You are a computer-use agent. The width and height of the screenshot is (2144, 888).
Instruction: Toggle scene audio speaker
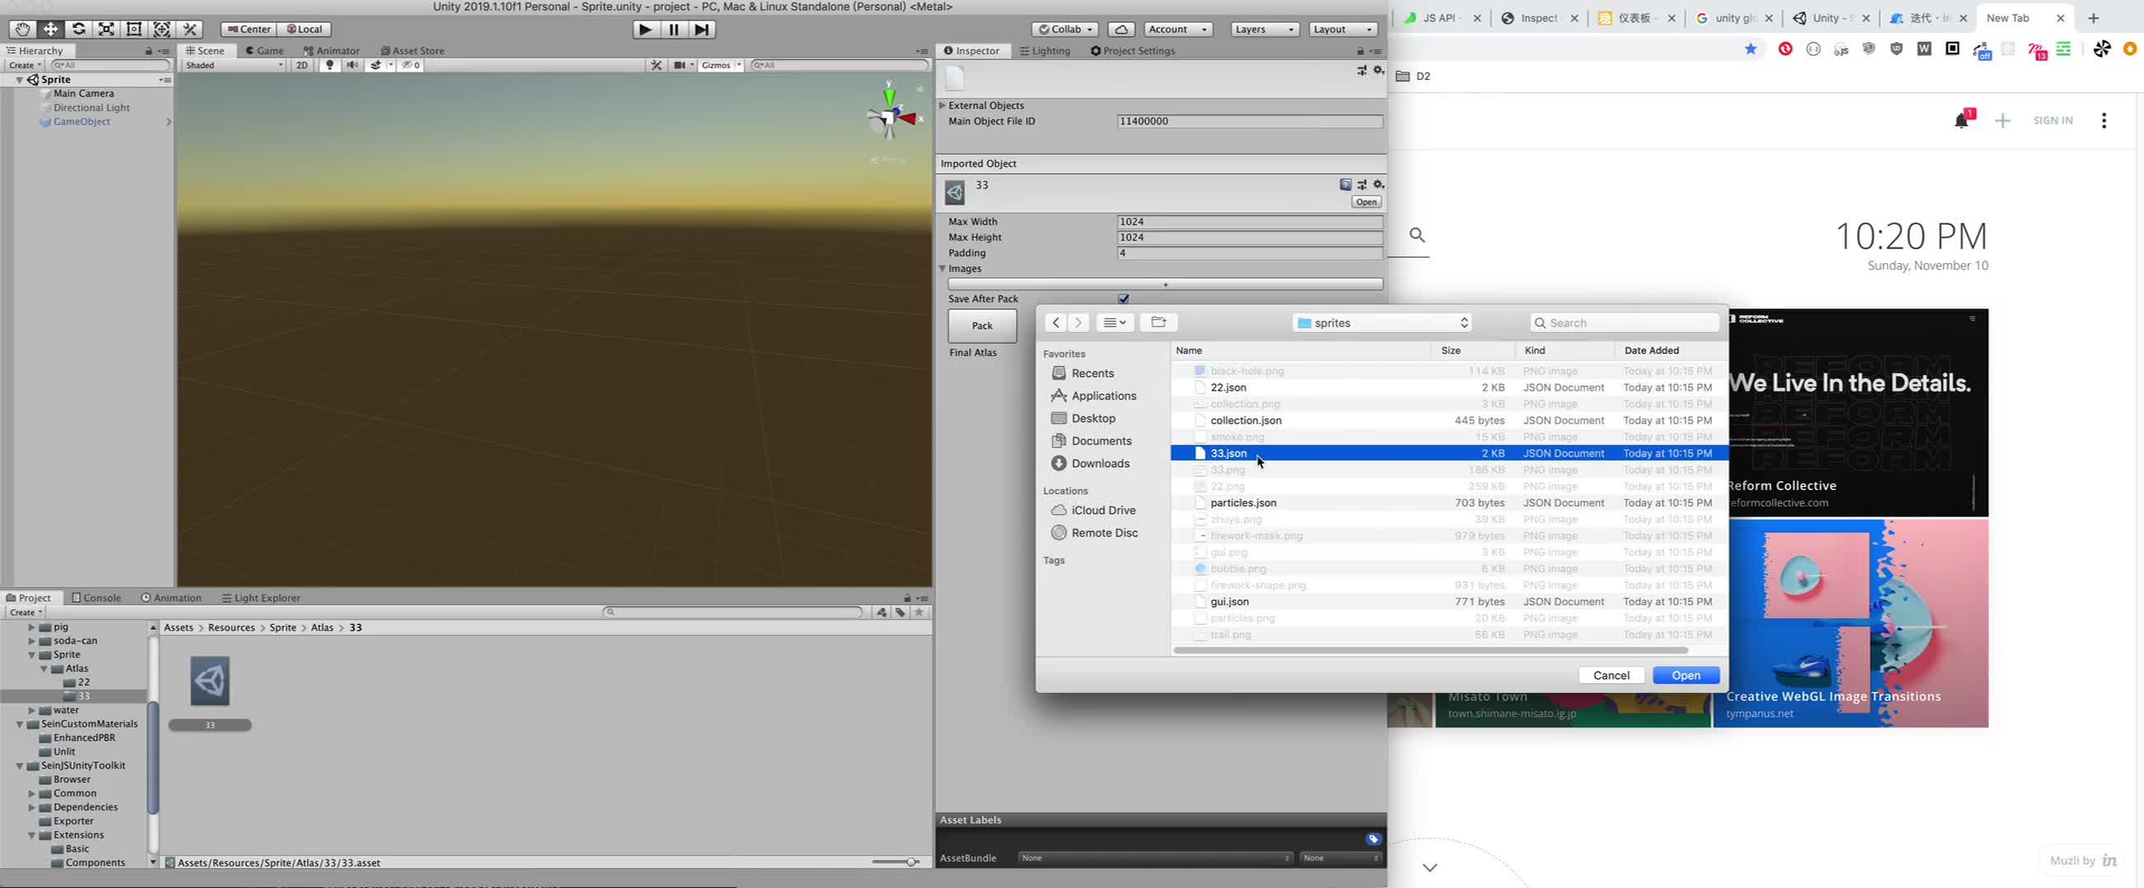point(353,65)
